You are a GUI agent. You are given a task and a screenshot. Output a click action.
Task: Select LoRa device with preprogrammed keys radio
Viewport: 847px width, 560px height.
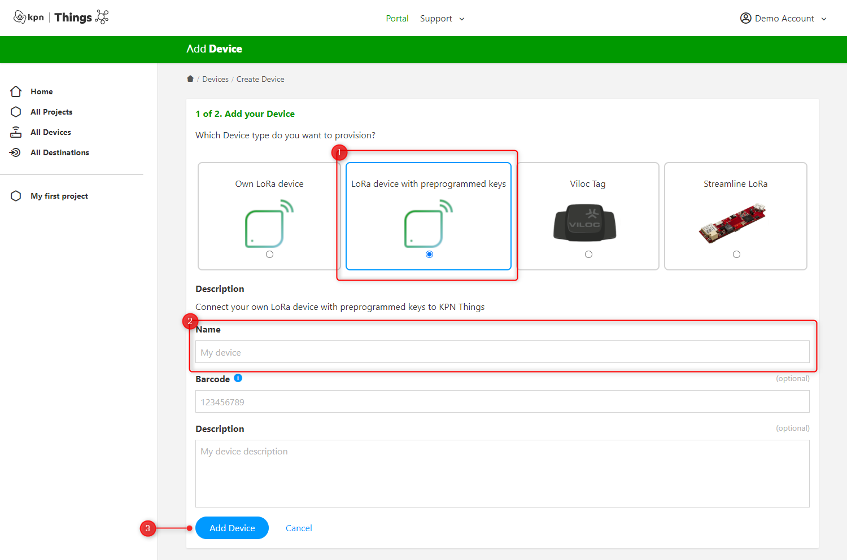coord(429,255)
